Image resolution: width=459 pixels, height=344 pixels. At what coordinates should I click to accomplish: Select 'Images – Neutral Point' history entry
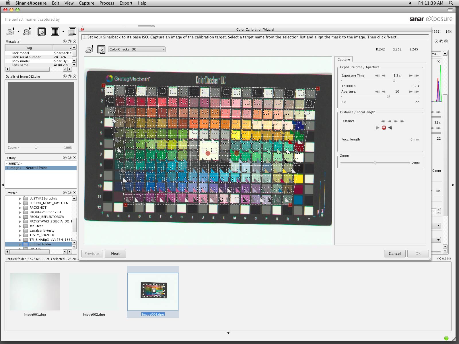[x=41, y=168]
